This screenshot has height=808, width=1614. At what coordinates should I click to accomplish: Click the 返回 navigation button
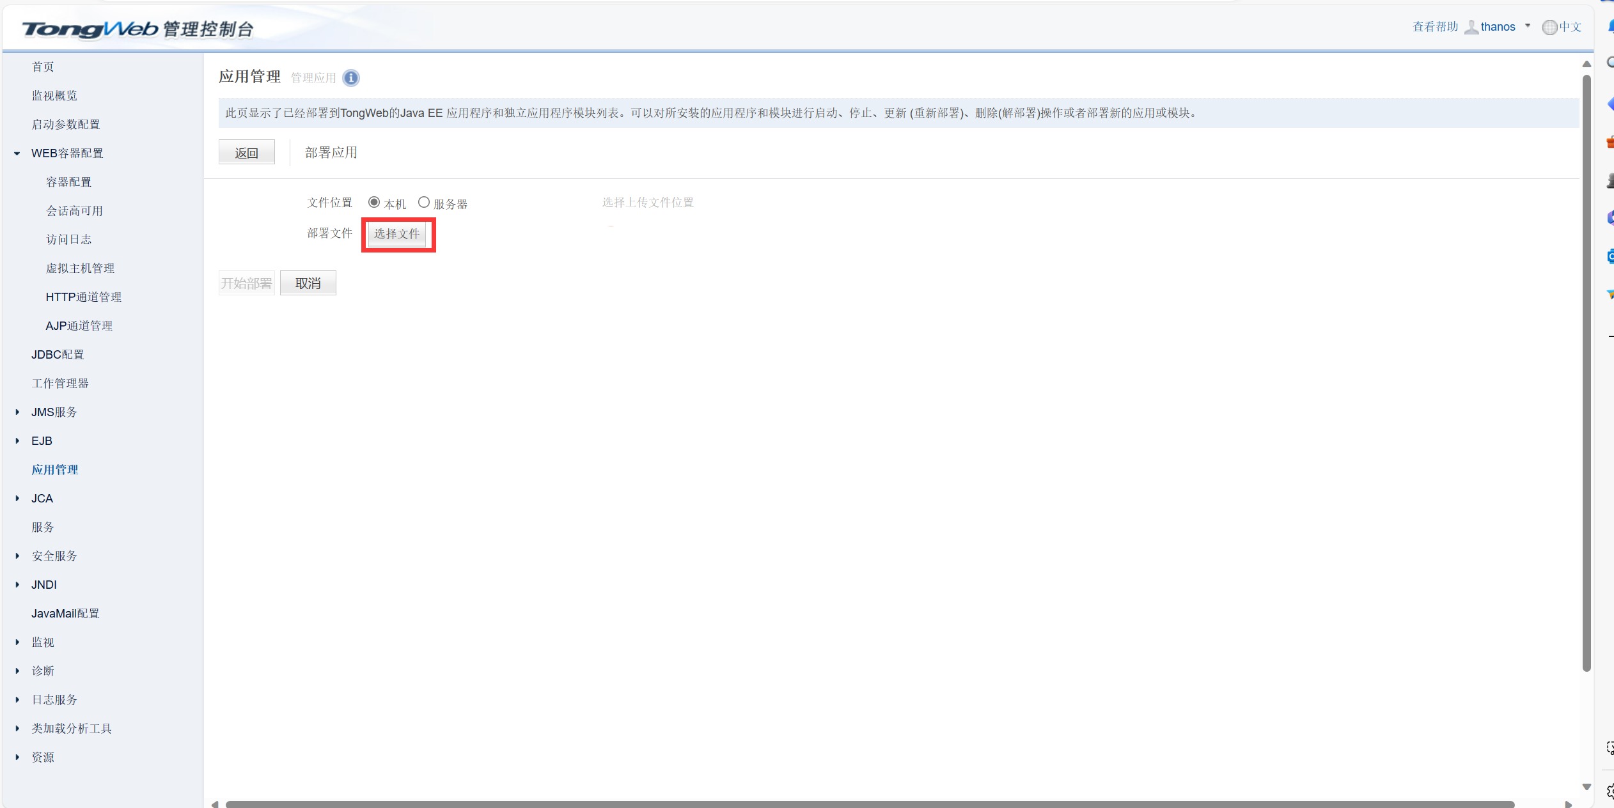246,153
